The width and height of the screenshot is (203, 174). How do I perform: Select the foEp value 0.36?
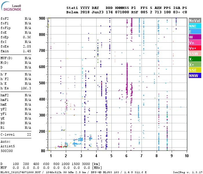coord(27,37)
